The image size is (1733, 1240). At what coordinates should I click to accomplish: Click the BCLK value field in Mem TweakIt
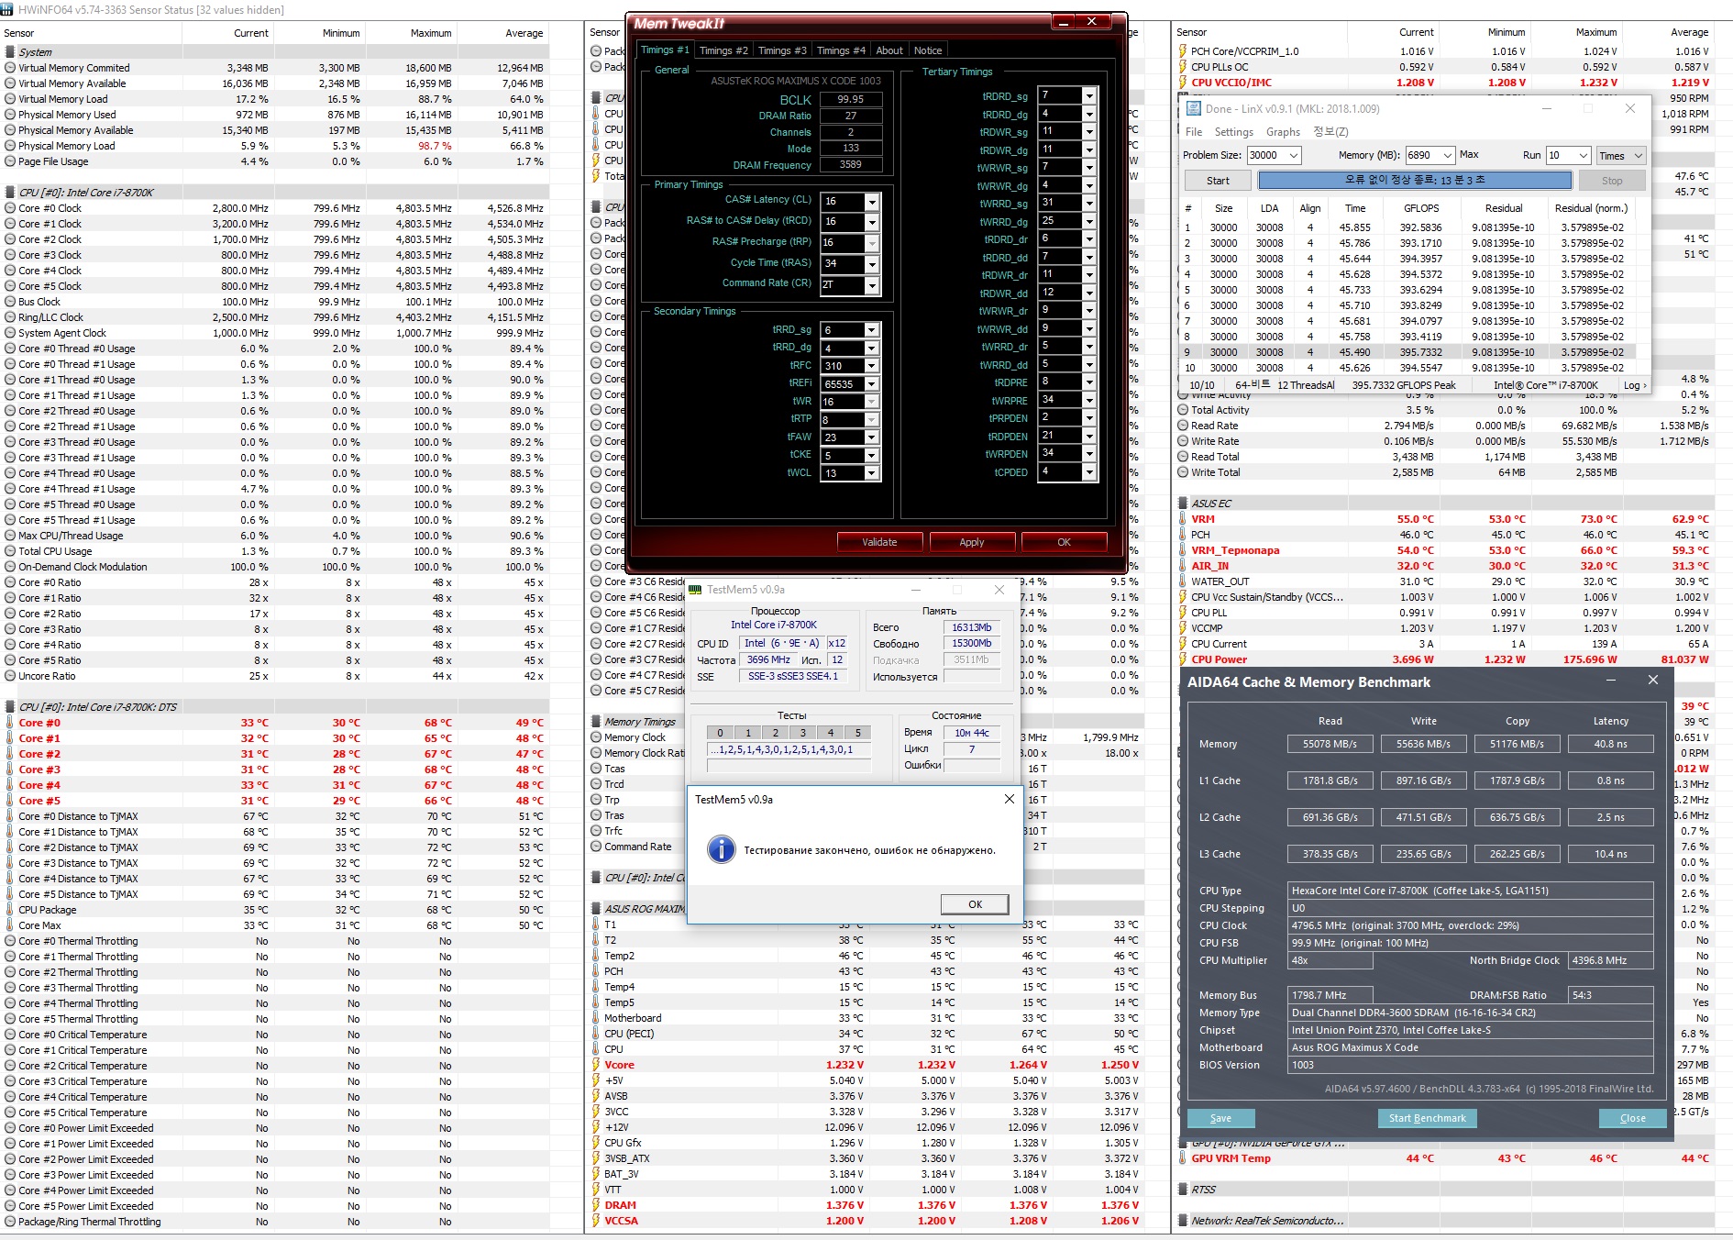click(850, 99)
